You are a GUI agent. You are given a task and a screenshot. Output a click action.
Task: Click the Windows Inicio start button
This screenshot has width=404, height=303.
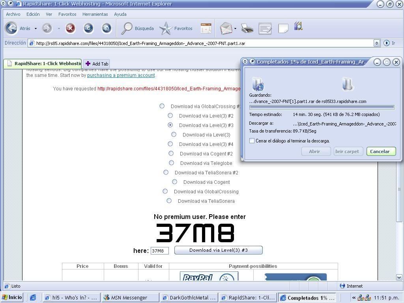[12, 297]
